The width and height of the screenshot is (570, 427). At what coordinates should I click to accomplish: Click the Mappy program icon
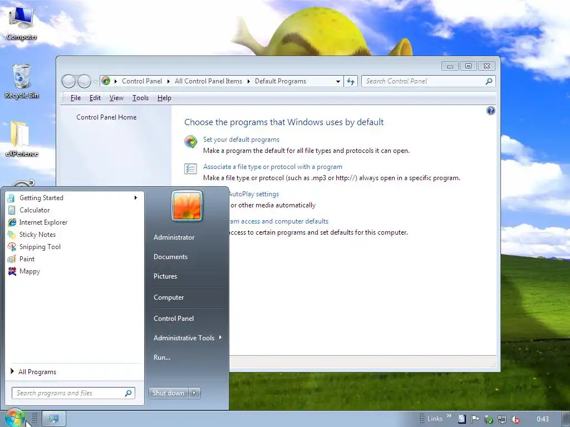(12, 271)
